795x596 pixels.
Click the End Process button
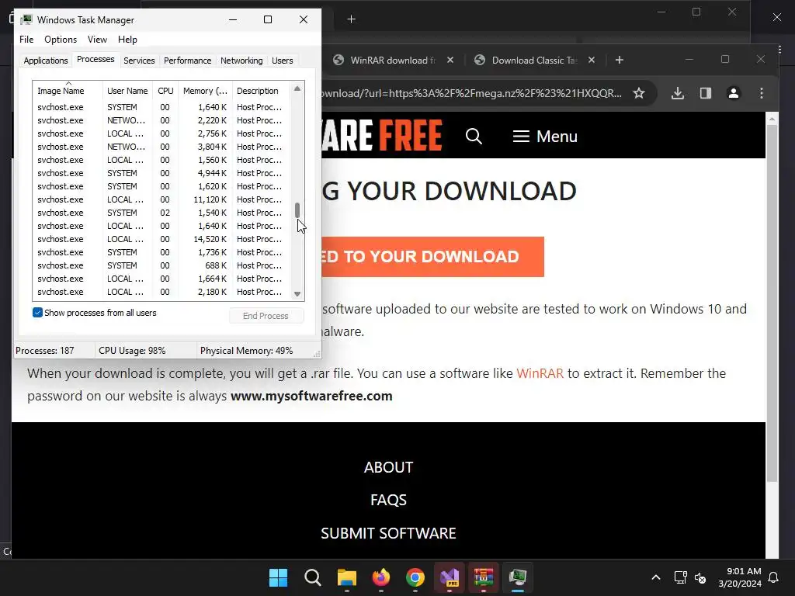pyautogui.click(x=266, y=316)
